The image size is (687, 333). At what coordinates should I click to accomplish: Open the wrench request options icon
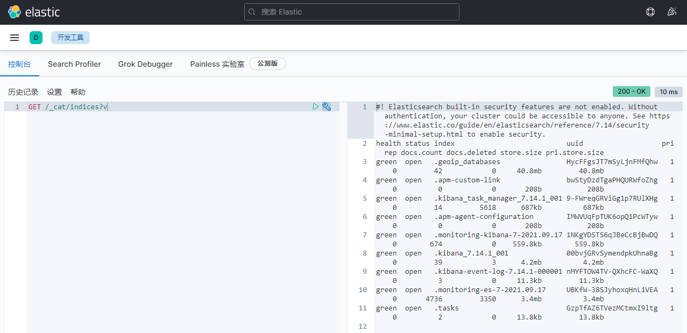[327, 107]
